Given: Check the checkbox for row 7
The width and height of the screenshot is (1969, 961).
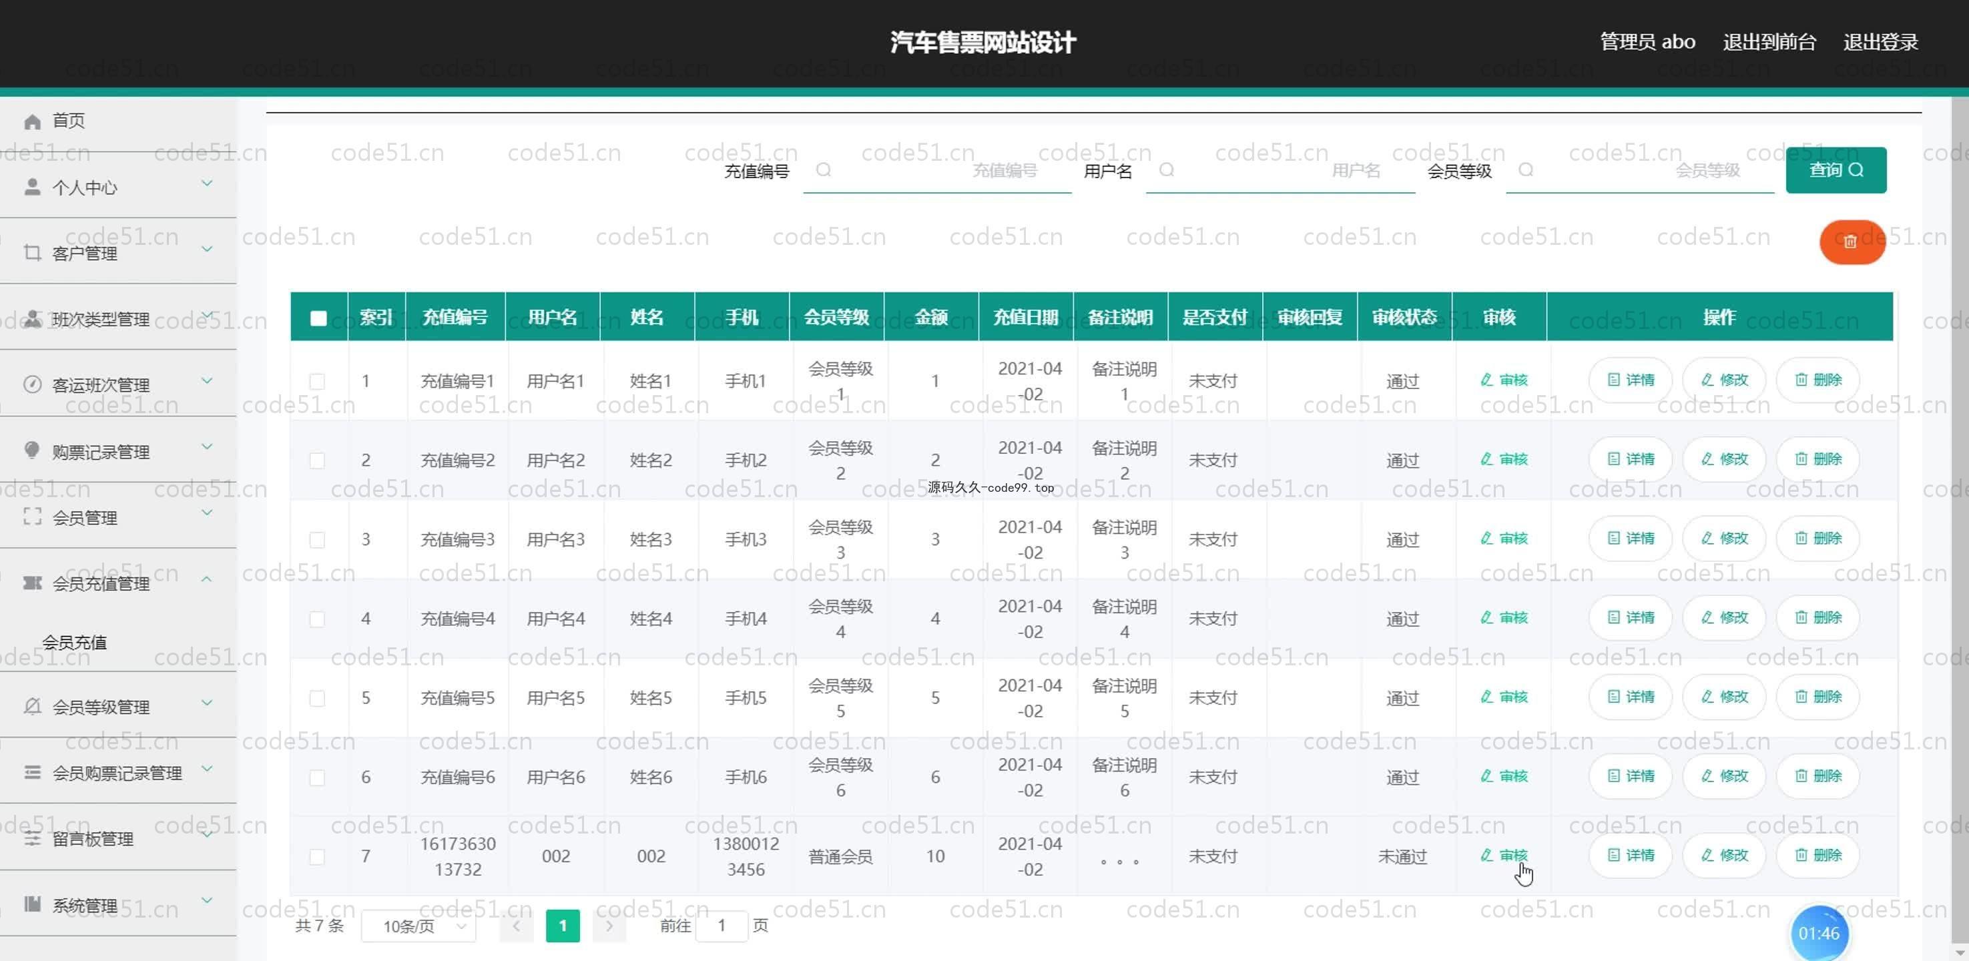Looking at the screenshot, I should pos(317,856).
